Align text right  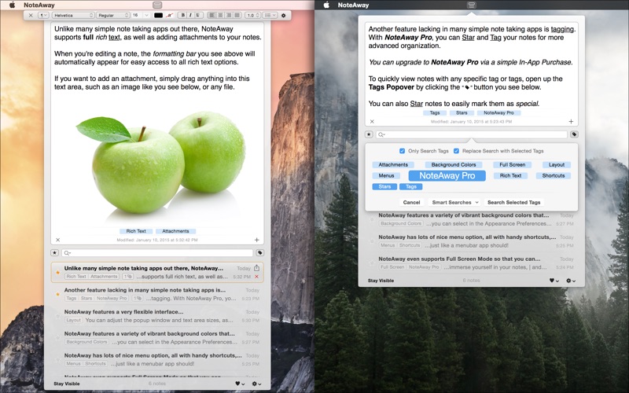229,15
